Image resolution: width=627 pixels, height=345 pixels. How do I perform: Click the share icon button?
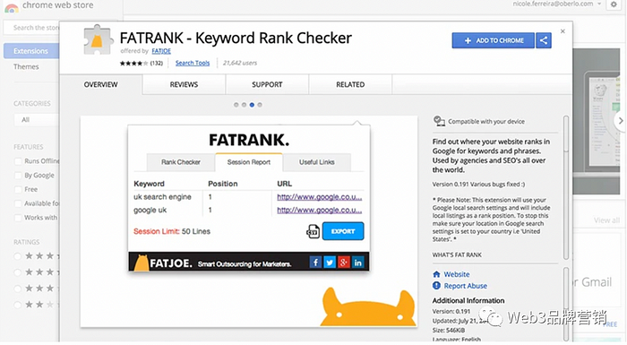tap(544, 40)
